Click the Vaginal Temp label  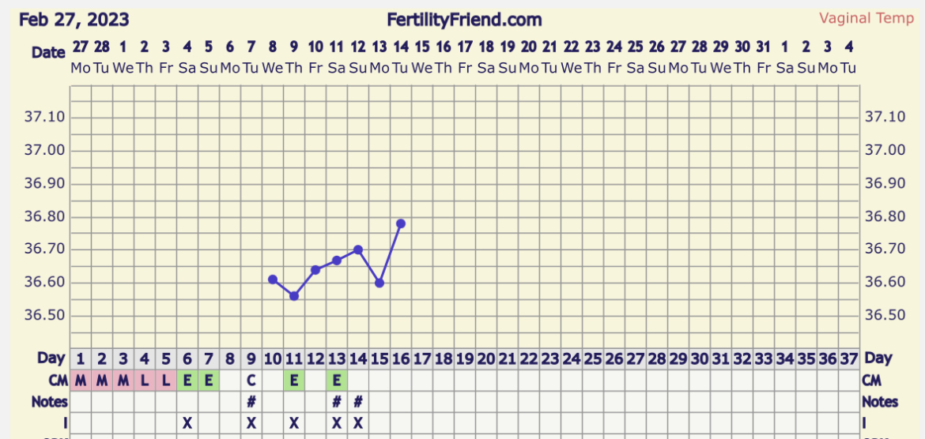click(x=866, y=18)
